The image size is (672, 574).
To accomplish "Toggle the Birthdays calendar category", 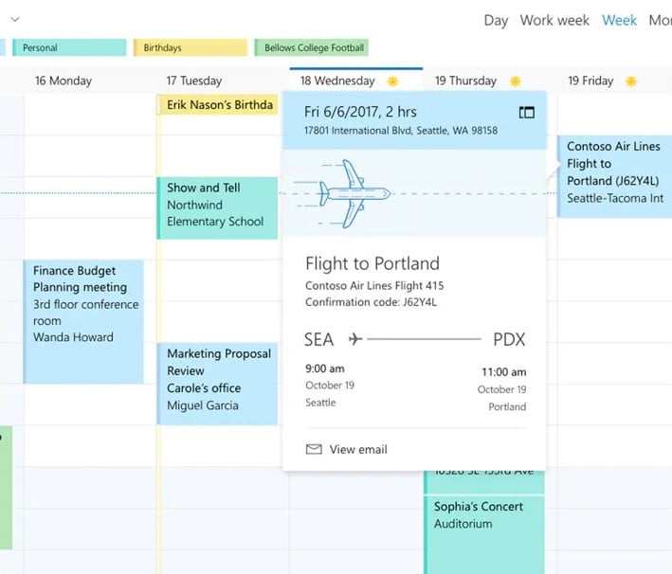I will 191,47.
